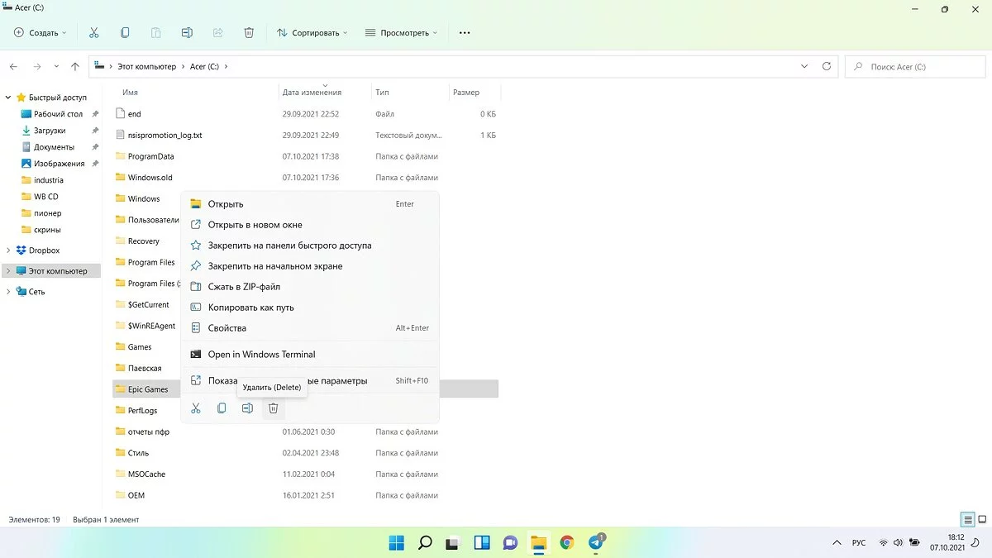Click the Cut scissors icon in context menu
992x558 pixels.
(196, 408)
